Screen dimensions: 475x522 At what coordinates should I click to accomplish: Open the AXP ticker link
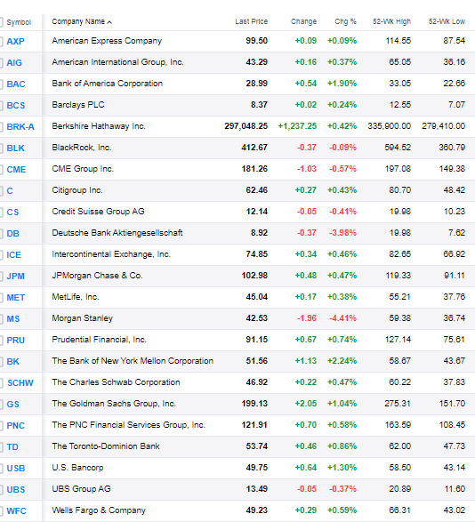15,41
